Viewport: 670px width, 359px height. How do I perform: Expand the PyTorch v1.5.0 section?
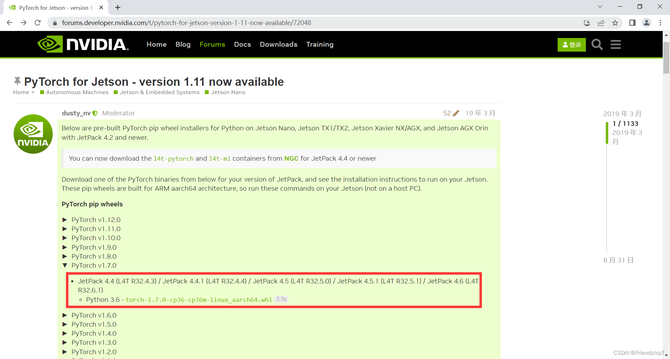[89, 324]
